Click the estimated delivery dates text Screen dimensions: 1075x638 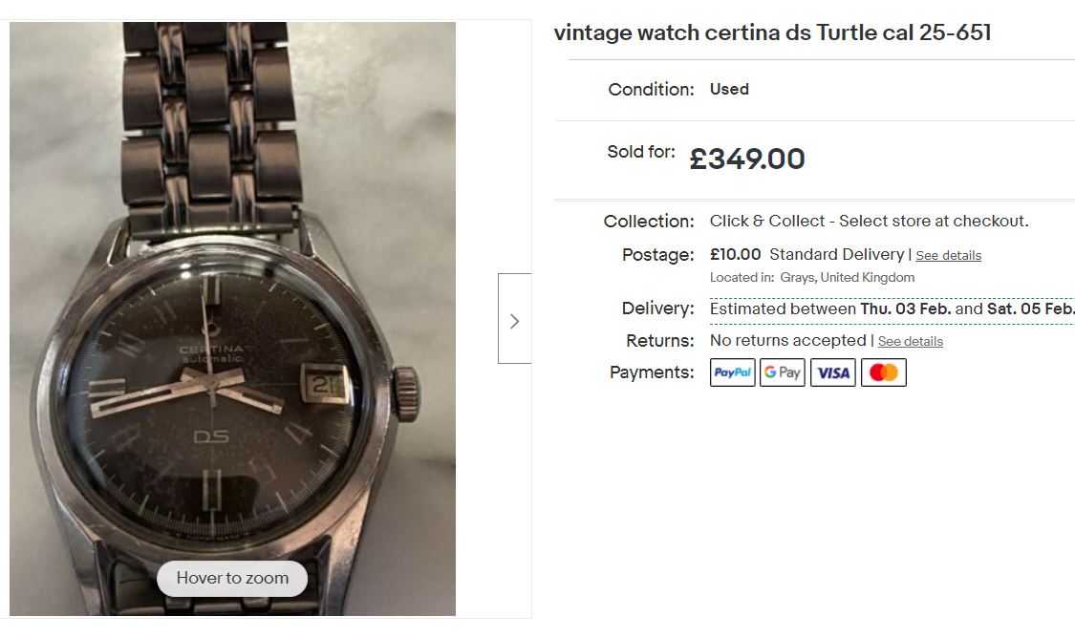click(x=892, y=309)
